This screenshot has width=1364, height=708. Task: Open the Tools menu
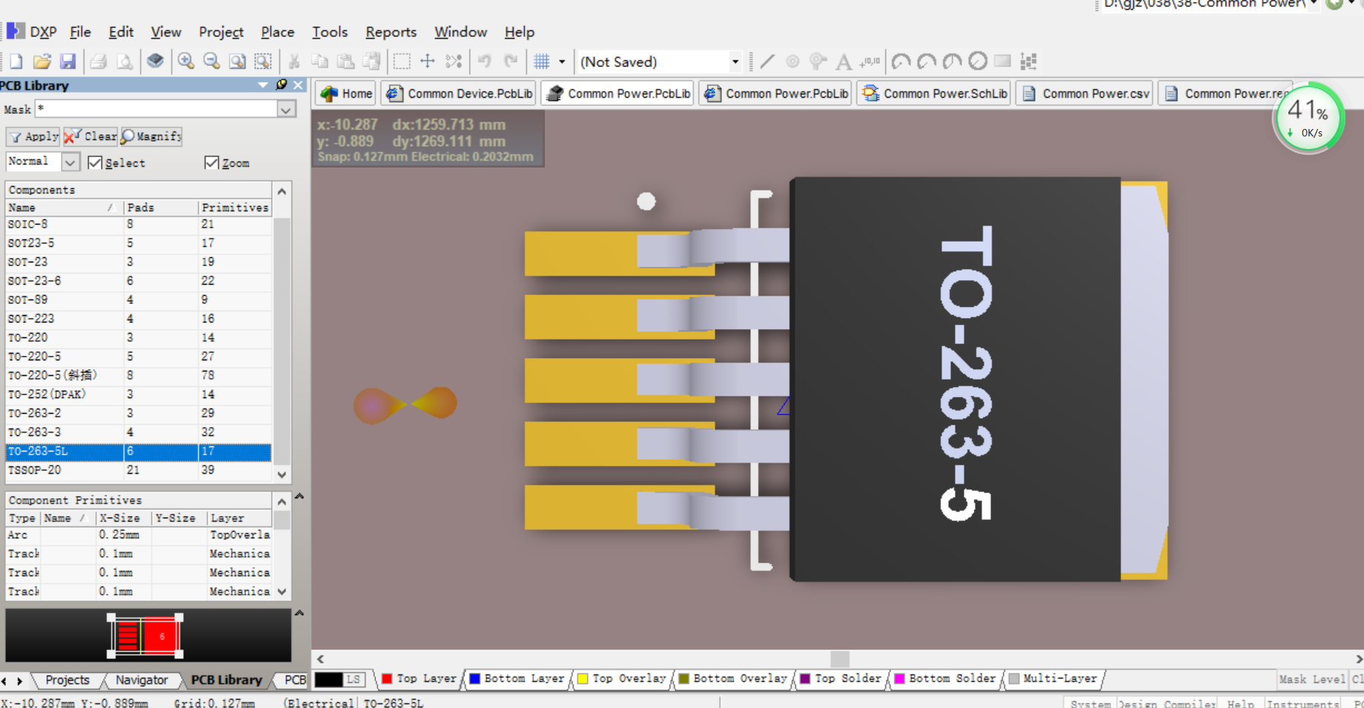coord(330,32)
